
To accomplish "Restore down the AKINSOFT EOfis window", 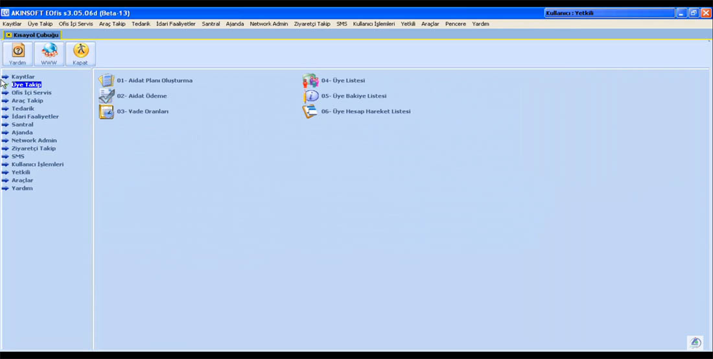I will 694,13.
